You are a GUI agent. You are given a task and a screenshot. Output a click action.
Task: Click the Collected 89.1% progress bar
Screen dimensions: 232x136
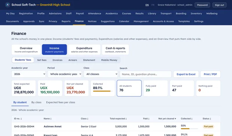(x=103, y=91)
